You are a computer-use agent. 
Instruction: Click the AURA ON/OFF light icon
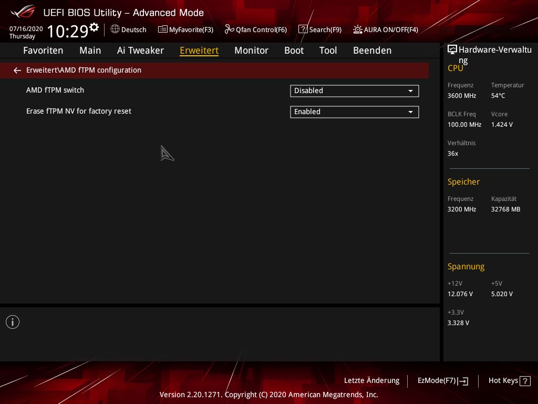coord(357,29)
